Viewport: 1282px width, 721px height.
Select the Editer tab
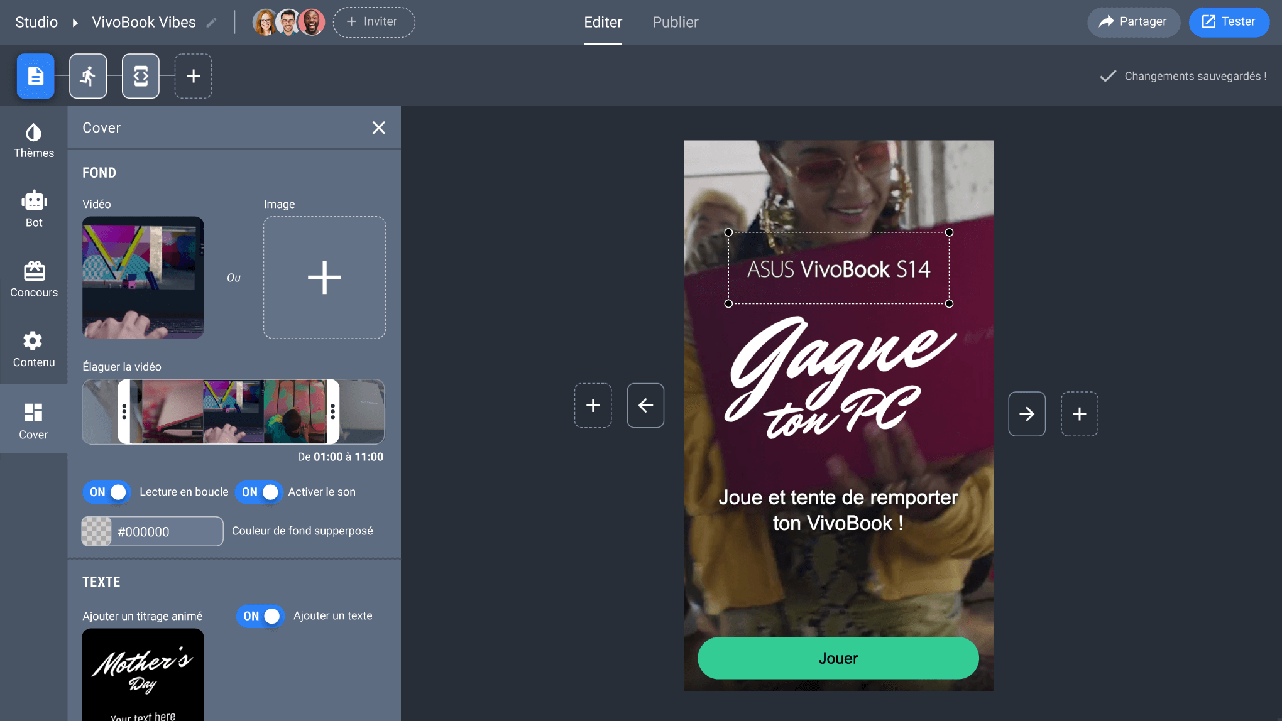coord(602,23)
